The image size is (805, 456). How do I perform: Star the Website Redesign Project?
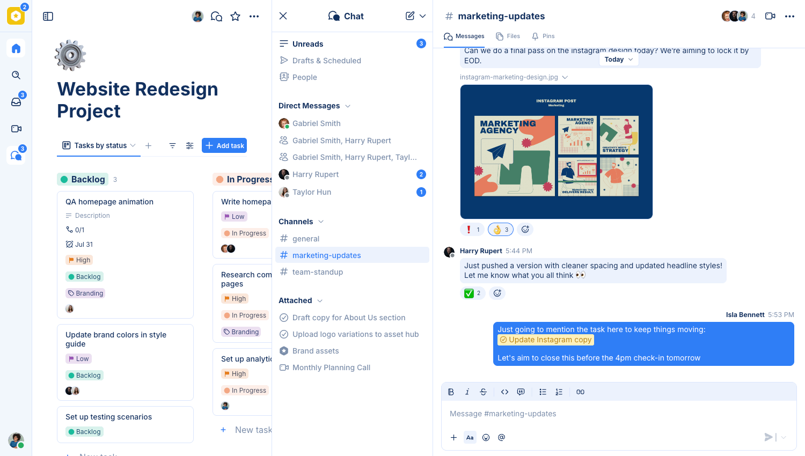(235, 17)
